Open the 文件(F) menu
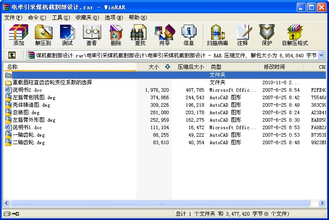The image size is (329, 220). [13, 17]
